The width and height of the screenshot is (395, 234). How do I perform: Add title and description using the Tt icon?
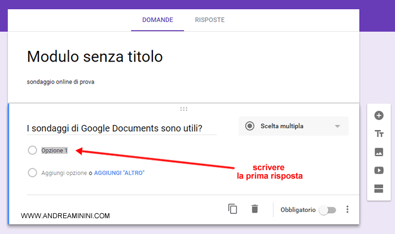click(x=379, y=133)
